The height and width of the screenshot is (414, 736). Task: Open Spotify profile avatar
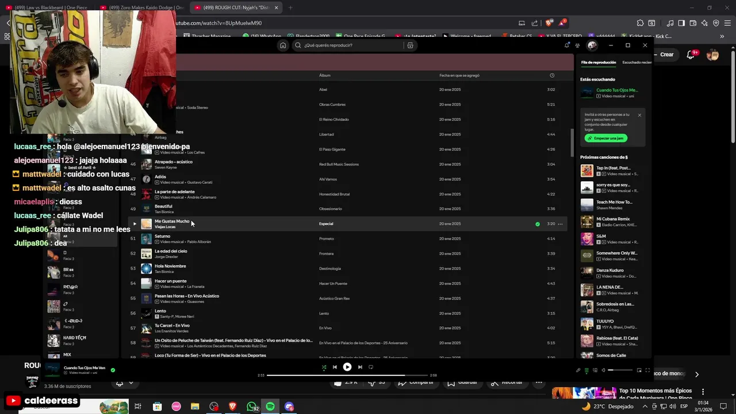tap(592, 45)
